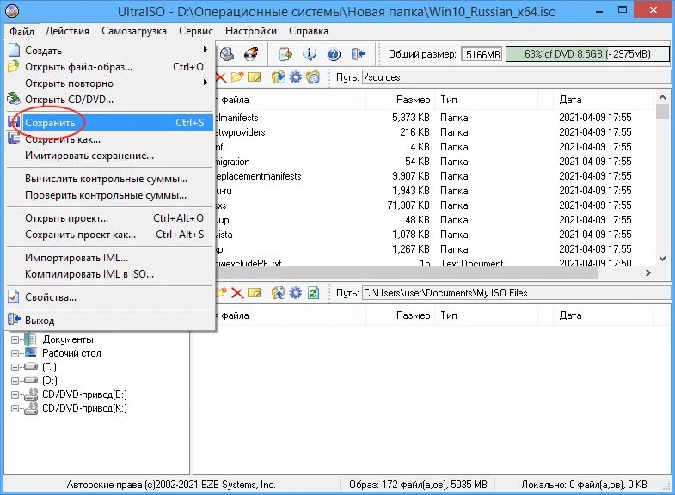Open Свойства... from the Файл menu
Screen dimensions: 675x495
[110, 297]
